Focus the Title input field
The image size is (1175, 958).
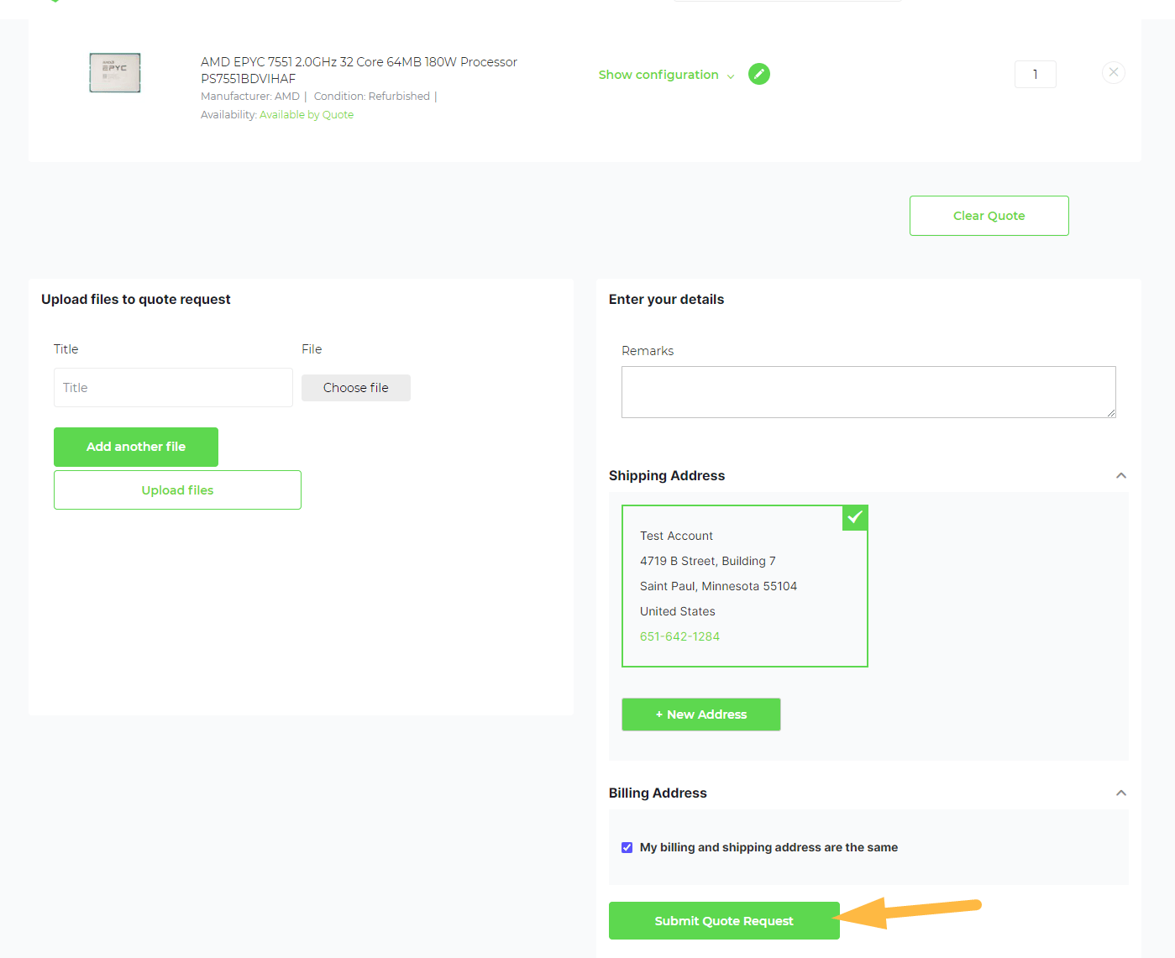click(173, 388)
